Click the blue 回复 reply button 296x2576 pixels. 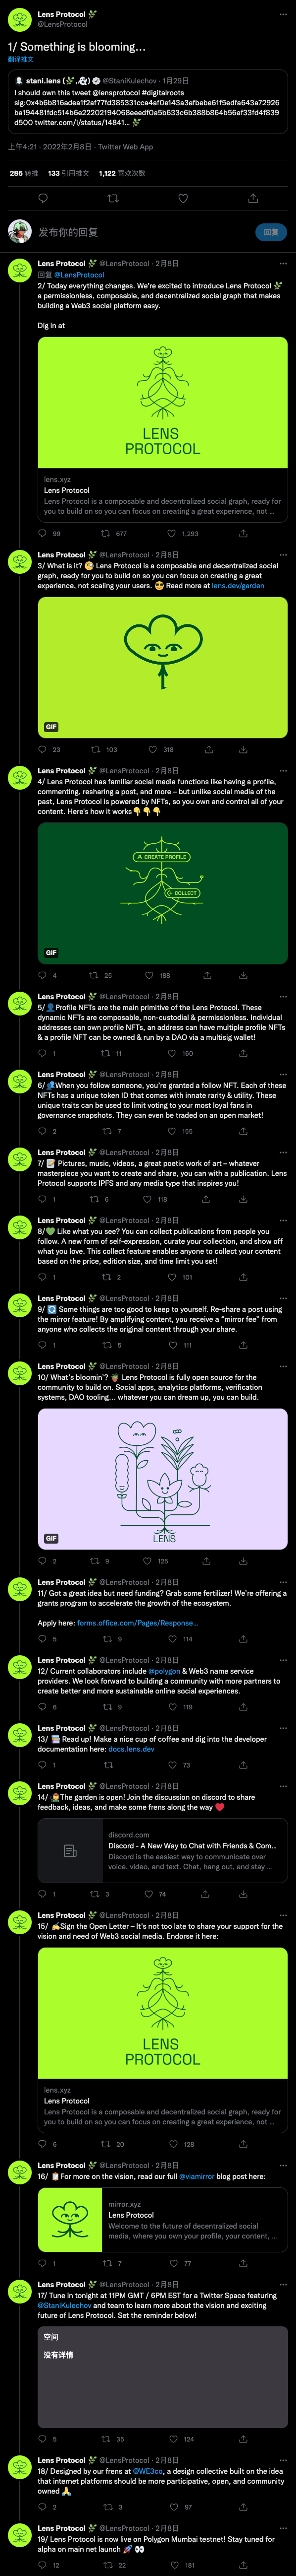coord(271,232)
